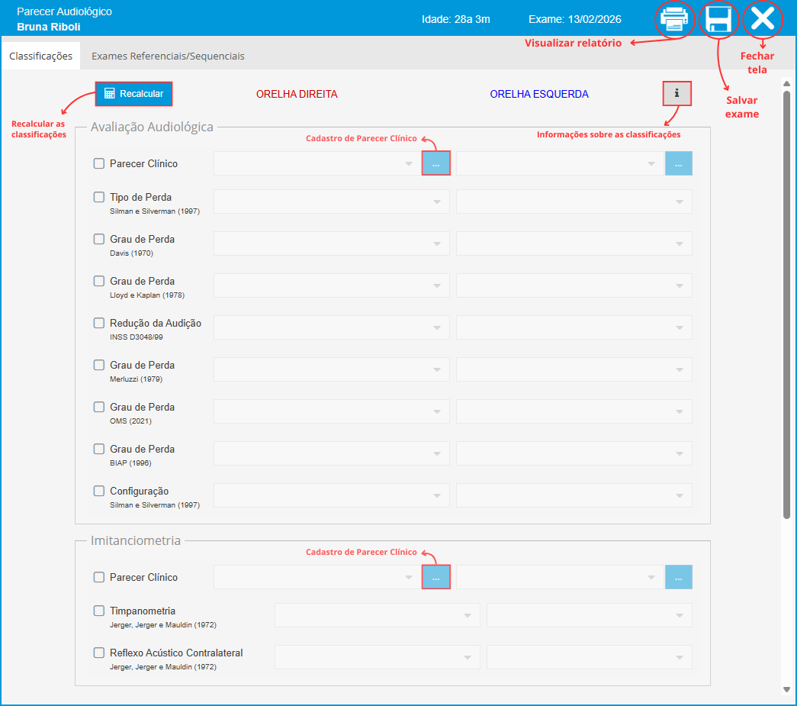Open right ear Parecer Clínico ellipsis in Avaliação Audiológica
The height and width of the screenshot is (706, 797).
(x=436, y=163)
